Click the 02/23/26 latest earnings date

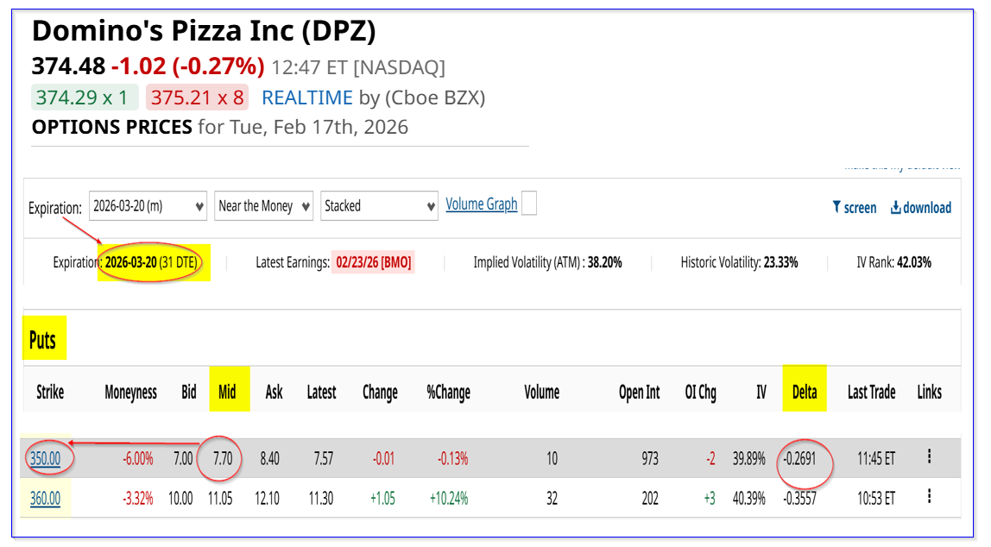click(x=372, y=262)
